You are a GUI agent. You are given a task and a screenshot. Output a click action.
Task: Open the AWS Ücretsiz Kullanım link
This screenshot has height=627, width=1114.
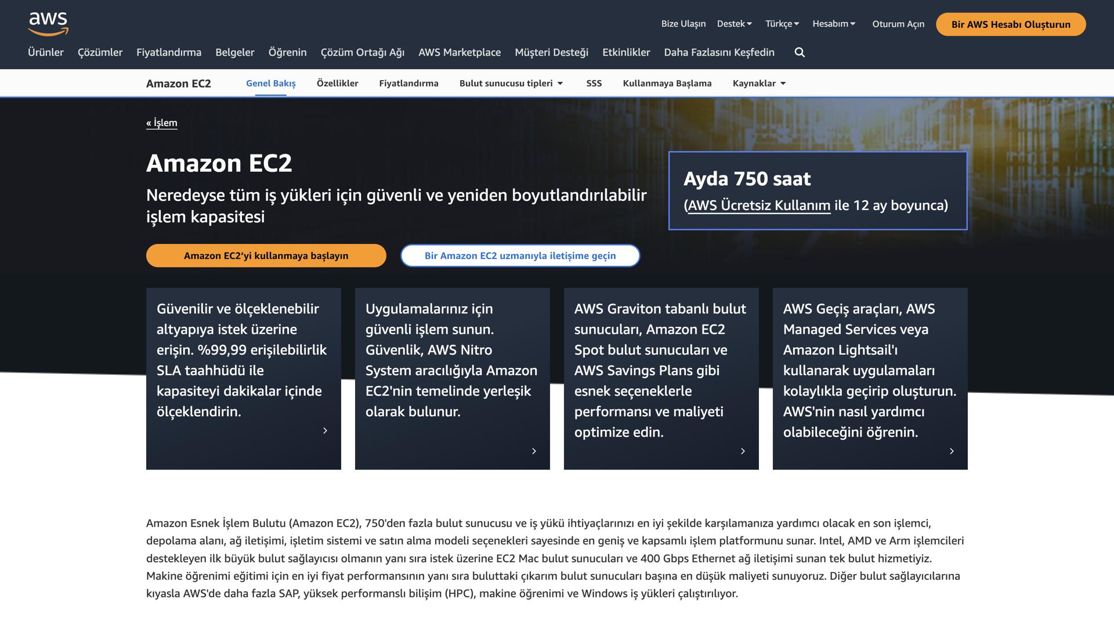coord(758,205)
